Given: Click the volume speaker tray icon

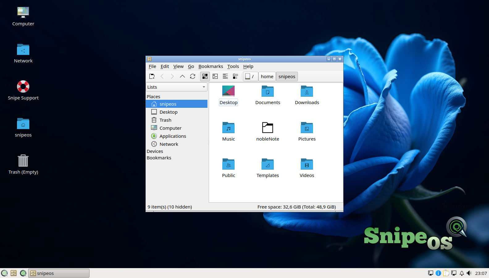Looking at the screenshot, I should 469,273.
